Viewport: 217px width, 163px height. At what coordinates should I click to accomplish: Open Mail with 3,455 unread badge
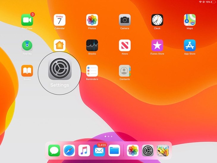(99, 151)
